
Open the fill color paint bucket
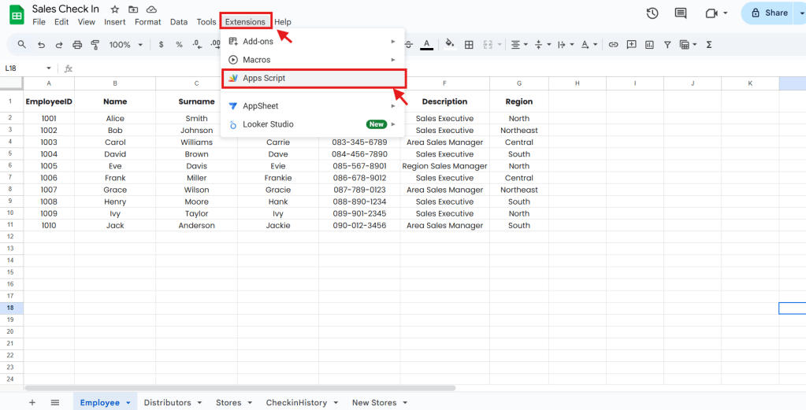449,45
